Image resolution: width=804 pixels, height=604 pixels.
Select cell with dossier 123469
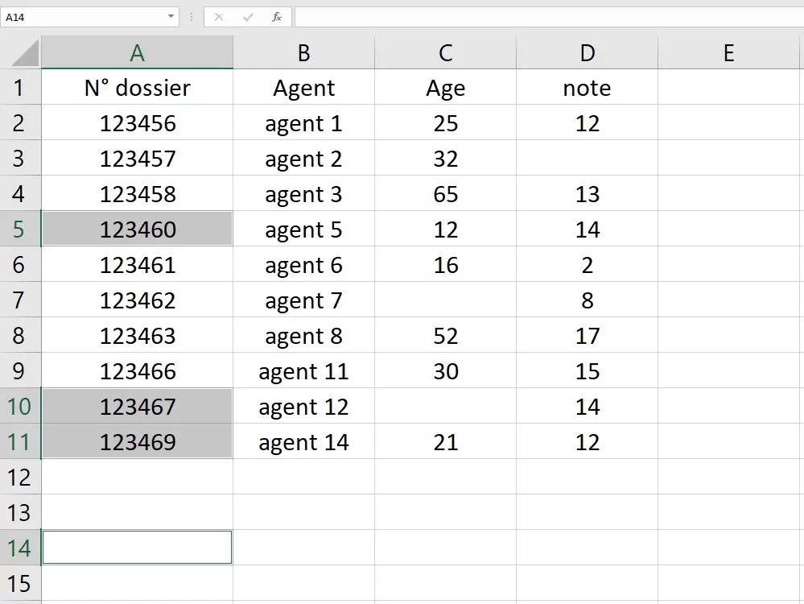point(137,441)
